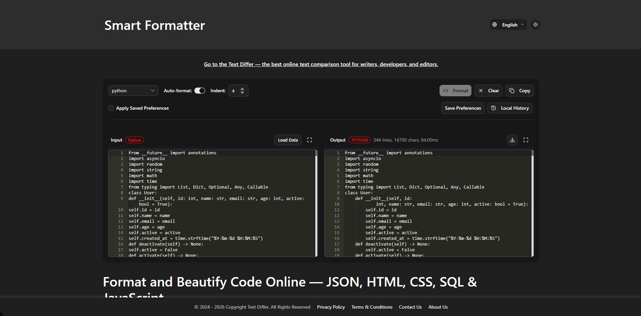
Task: Click the red Python badge beside Input
Action: point(134,140)
